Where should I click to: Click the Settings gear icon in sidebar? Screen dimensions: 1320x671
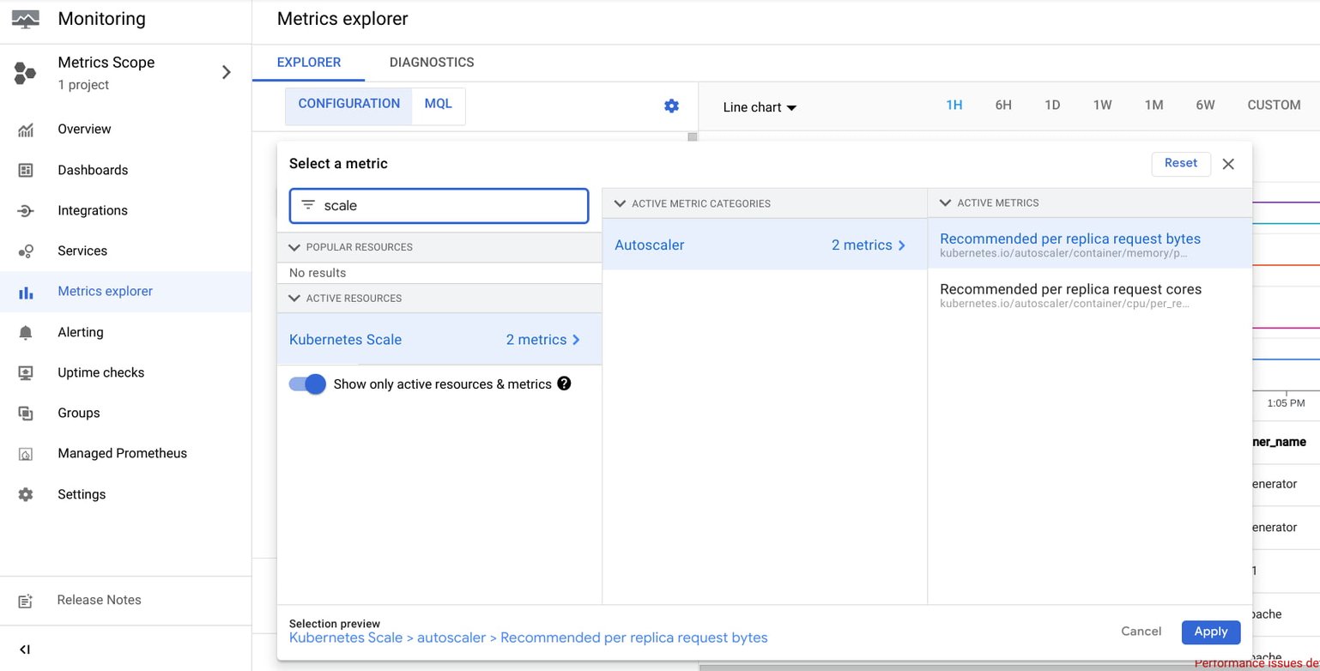(x=26, y=494)
